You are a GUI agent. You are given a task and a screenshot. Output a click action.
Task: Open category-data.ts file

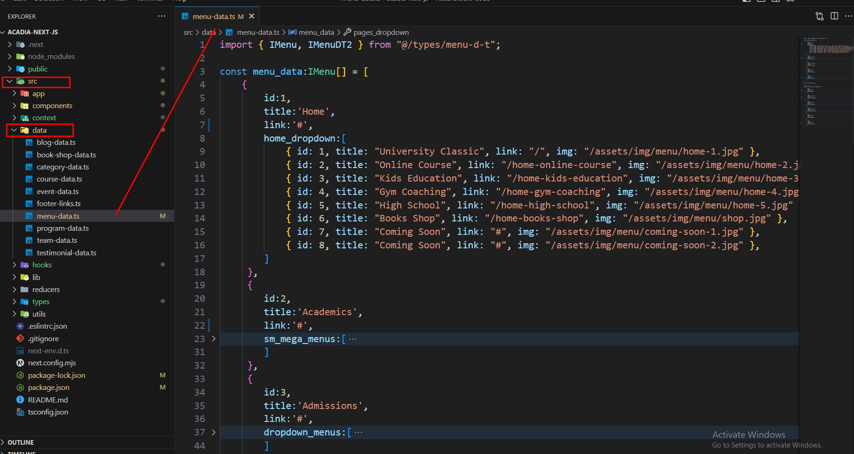pyautogui.click(x=63, y=167)
